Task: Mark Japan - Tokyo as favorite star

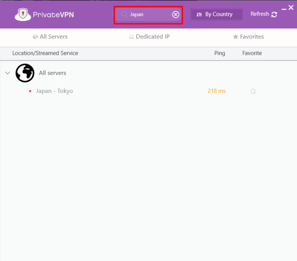Action: (253, 91)
